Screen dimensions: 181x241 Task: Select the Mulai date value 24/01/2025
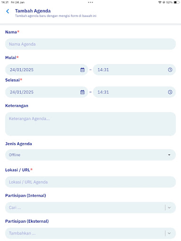(x=22, y=70)
